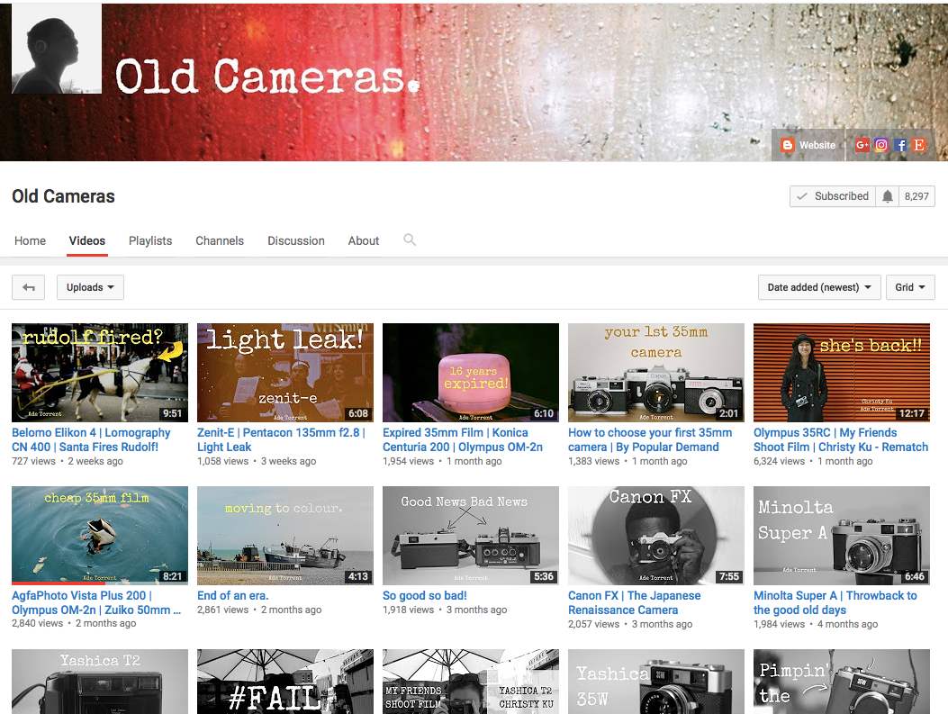948x714 pixels.
Task: Click the 'rudolf fired?' video thumbnail
Action: [x=100, y=373]
